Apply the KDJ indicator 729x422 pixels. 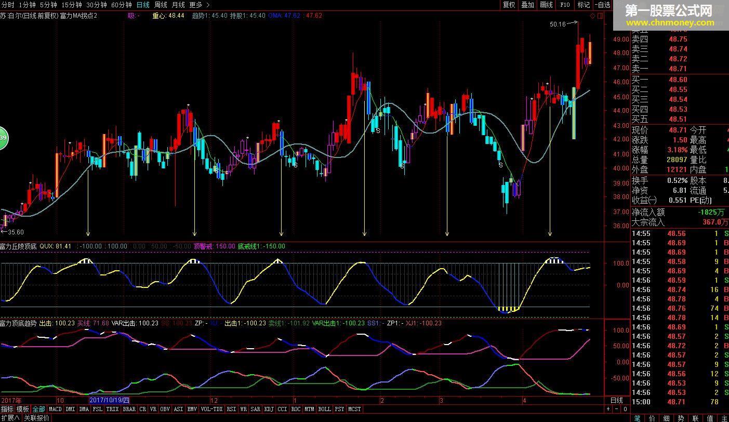tap(269, 409)
